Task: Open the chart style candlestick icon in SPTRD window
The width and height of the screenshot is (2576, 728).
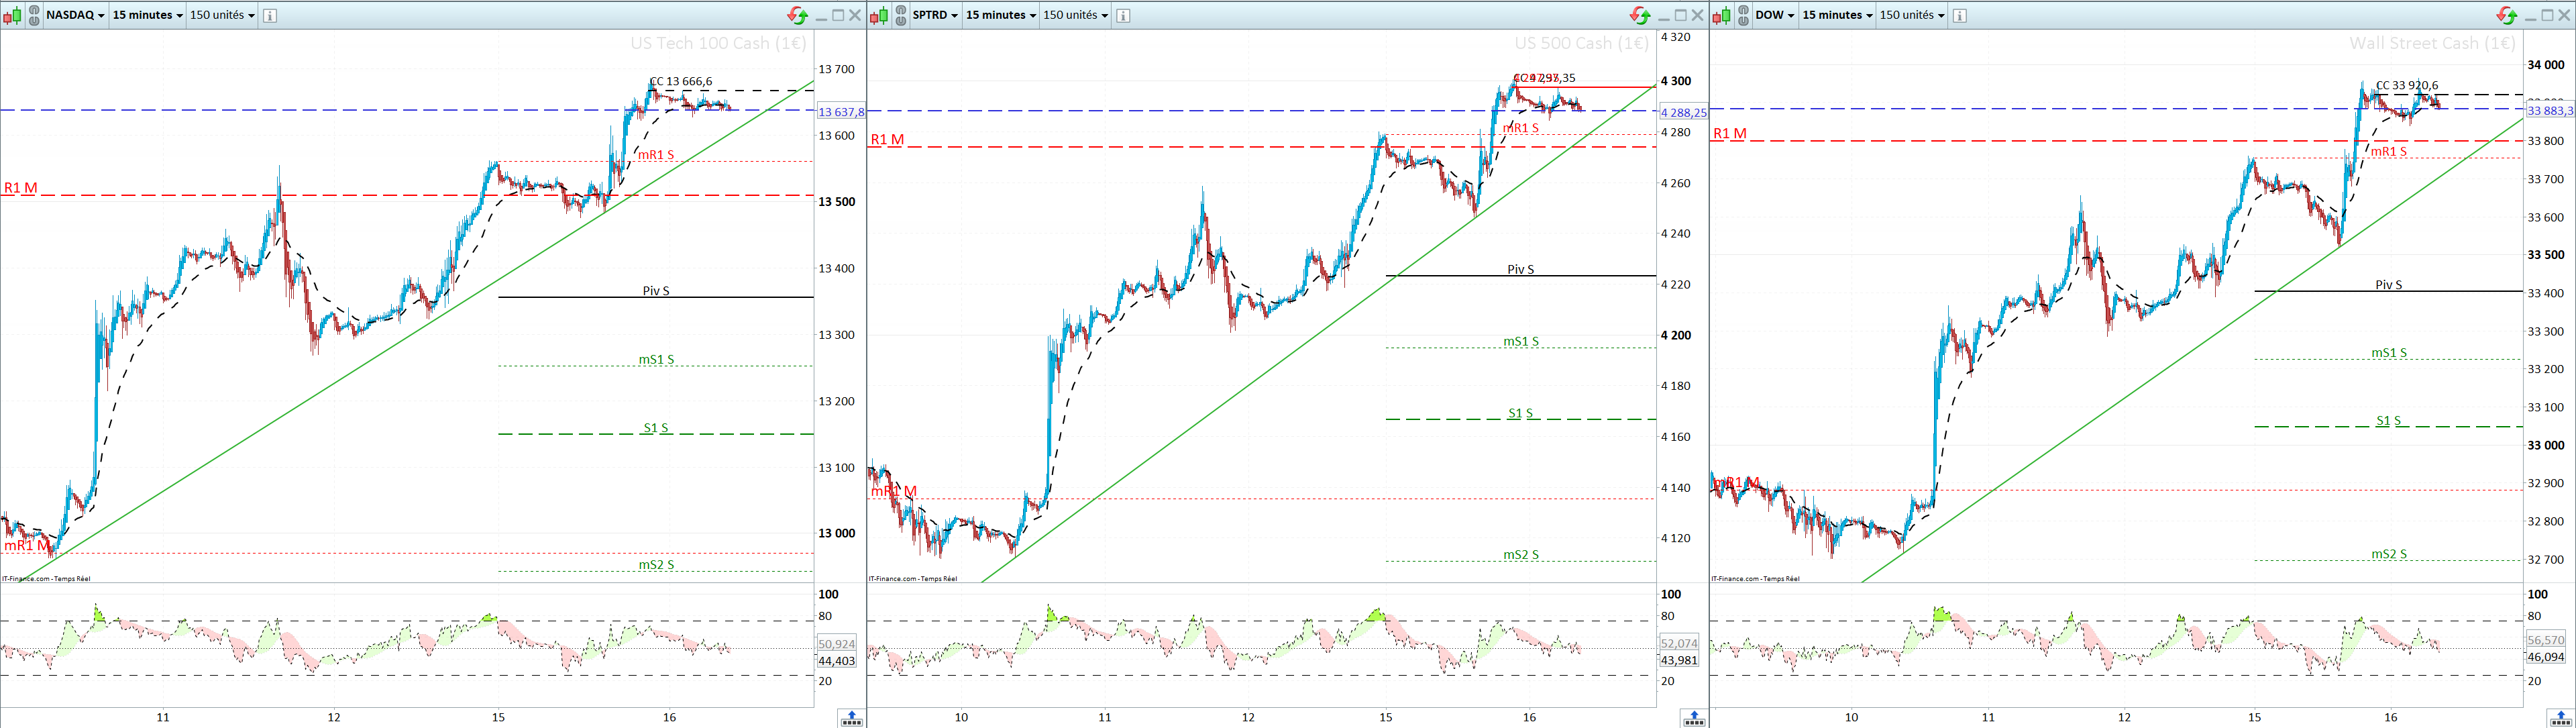Action: pos(879,15)
